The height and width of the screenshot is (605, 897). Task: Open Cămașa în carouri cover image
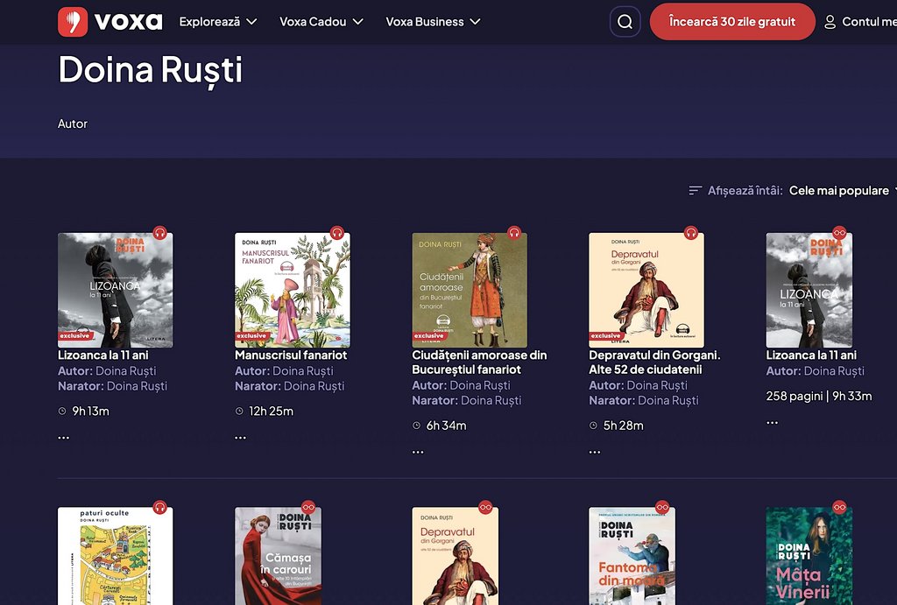click(x=278, y=556)
